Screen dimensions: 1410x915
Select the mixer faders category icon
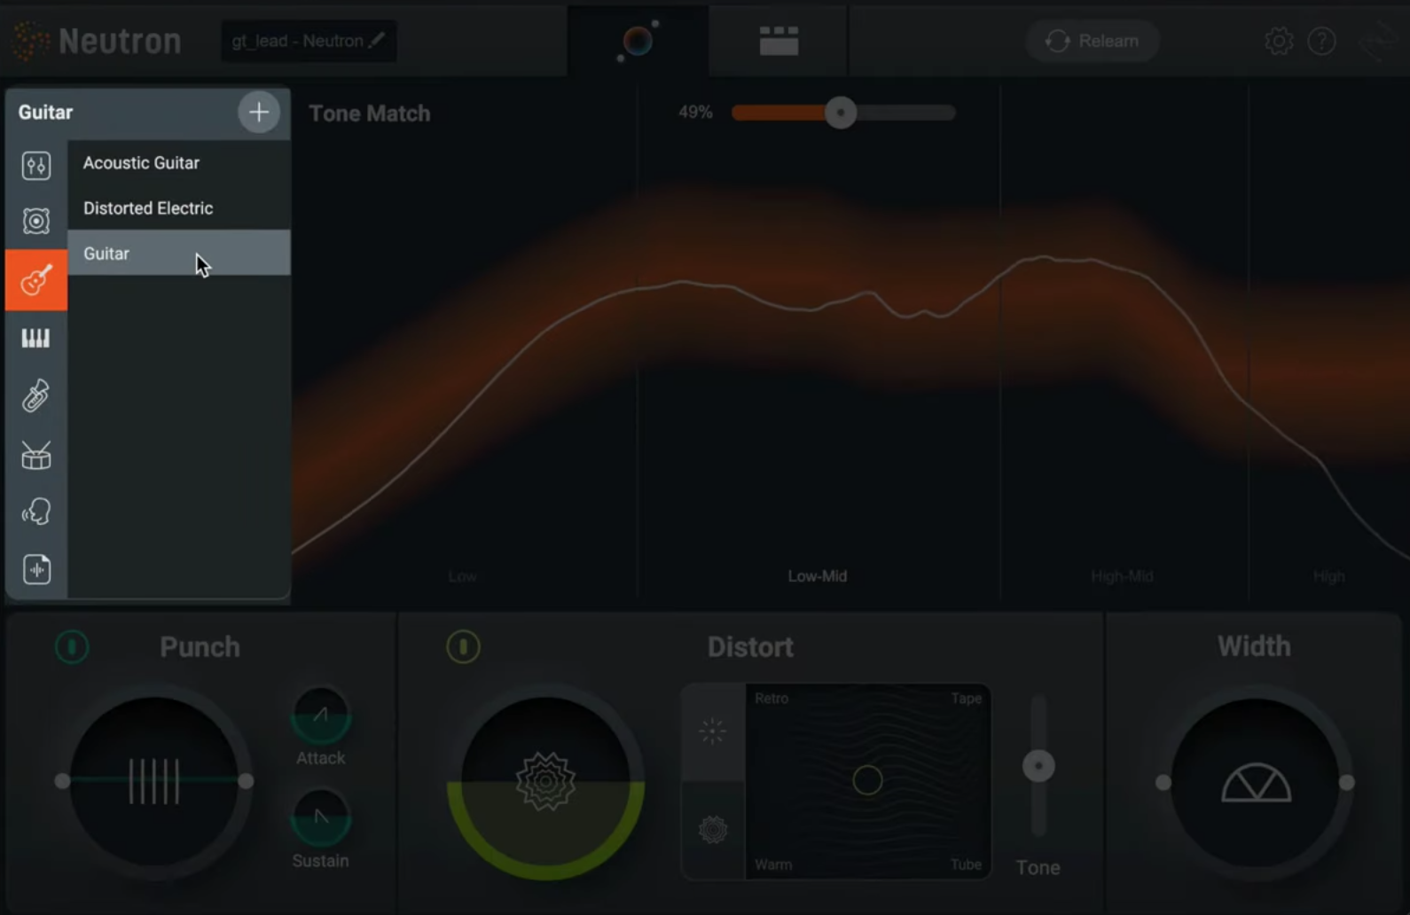tap(36, 166)
